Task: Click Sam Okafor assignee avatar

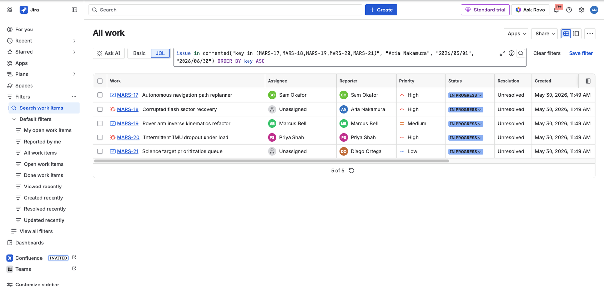Action: coord(272,95)
